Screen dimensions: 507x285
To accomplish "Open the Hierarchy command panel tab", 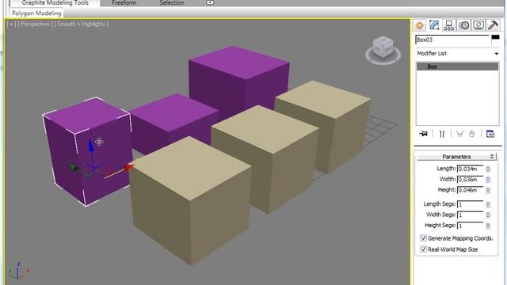I will pyautogui.click(x=449, y=25).
